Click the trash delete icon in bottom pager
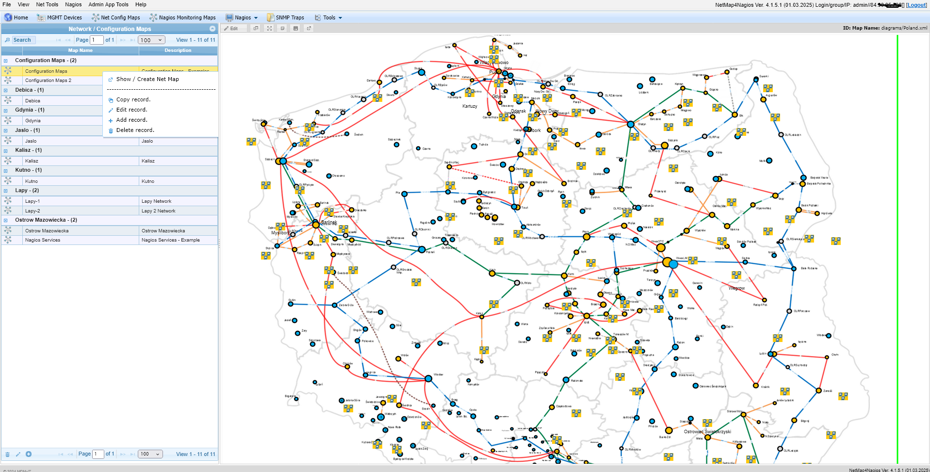 pos(7,455)
